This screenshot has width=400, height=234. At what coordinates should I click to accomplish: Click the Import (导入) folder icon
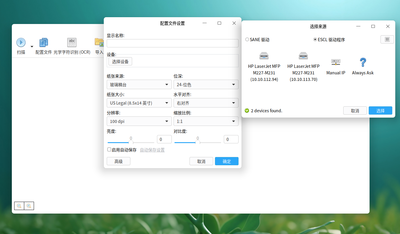pos(99,42)
